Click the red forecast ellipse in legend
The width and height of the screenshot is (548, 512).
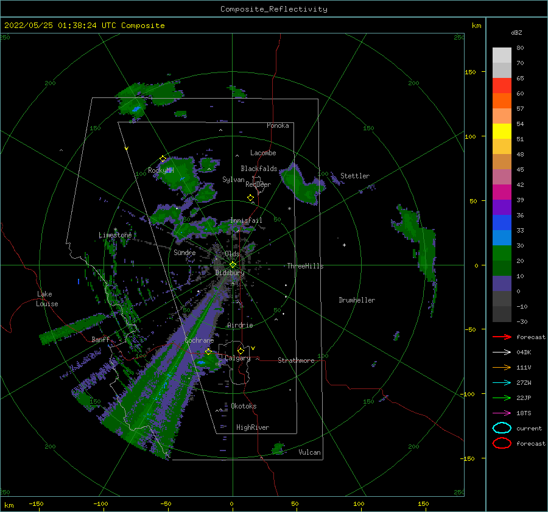[502, 443]
